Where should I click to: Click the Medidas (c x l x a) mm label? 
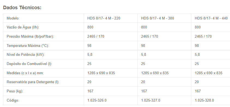[25, 73]
